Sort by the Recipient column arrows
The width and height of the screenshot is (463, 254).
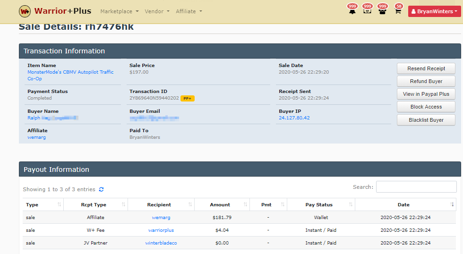[x=190, y=204]
